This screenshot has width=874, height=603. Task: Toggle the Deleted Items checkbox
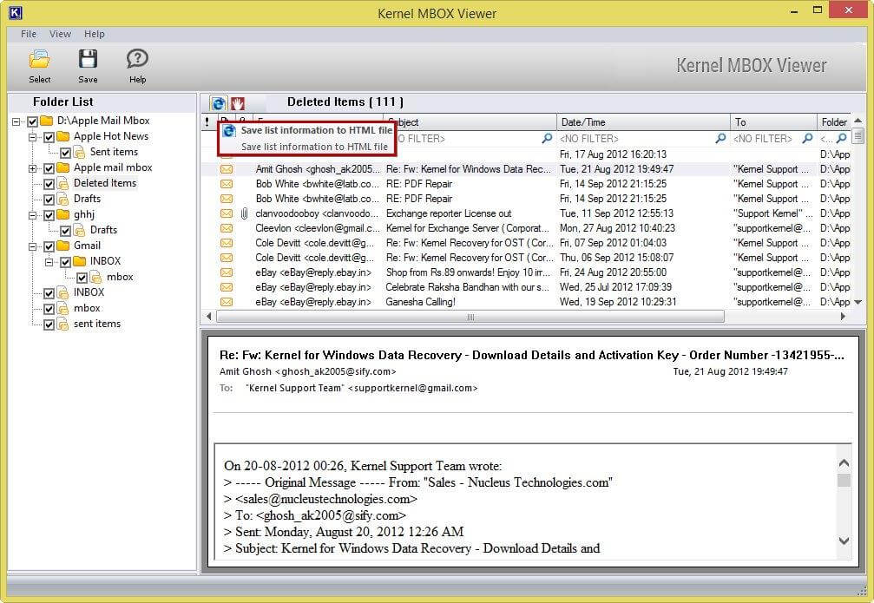49,183
